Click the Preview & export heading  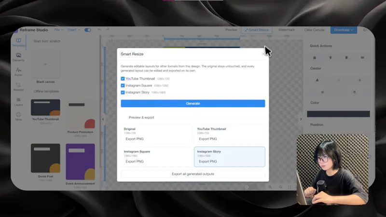pyautogui.click(x=141, y=117)
